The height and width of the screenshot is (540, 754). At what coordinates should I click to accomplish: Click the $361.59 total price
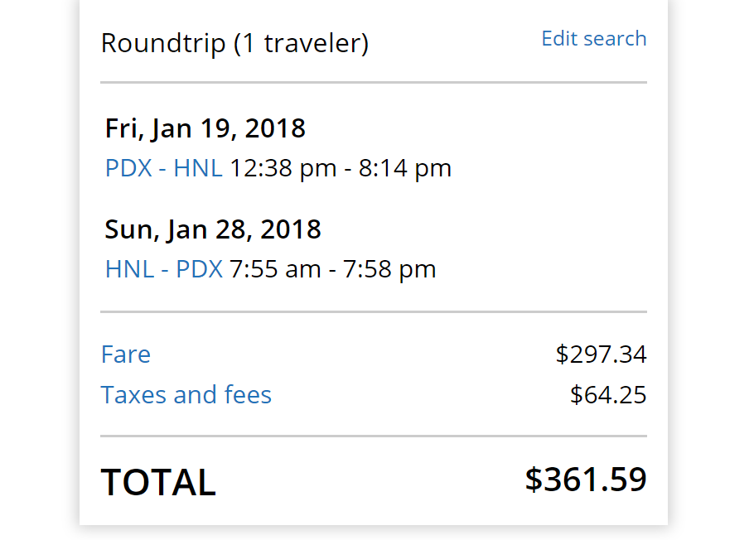click(586, 480)
